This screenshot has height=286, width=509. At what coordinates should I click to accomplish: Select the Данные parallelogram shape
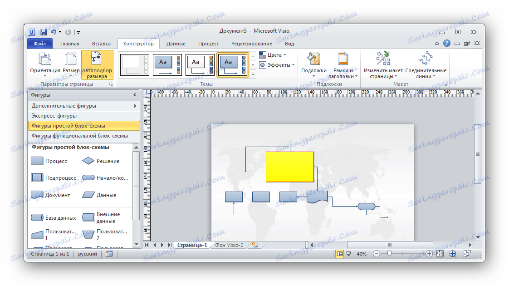(99, 195)
